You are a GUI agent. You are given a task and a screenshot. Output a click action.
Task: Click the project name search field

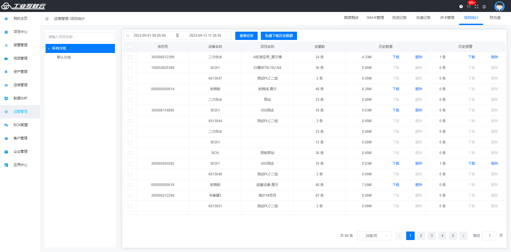(x=80, y=37)
